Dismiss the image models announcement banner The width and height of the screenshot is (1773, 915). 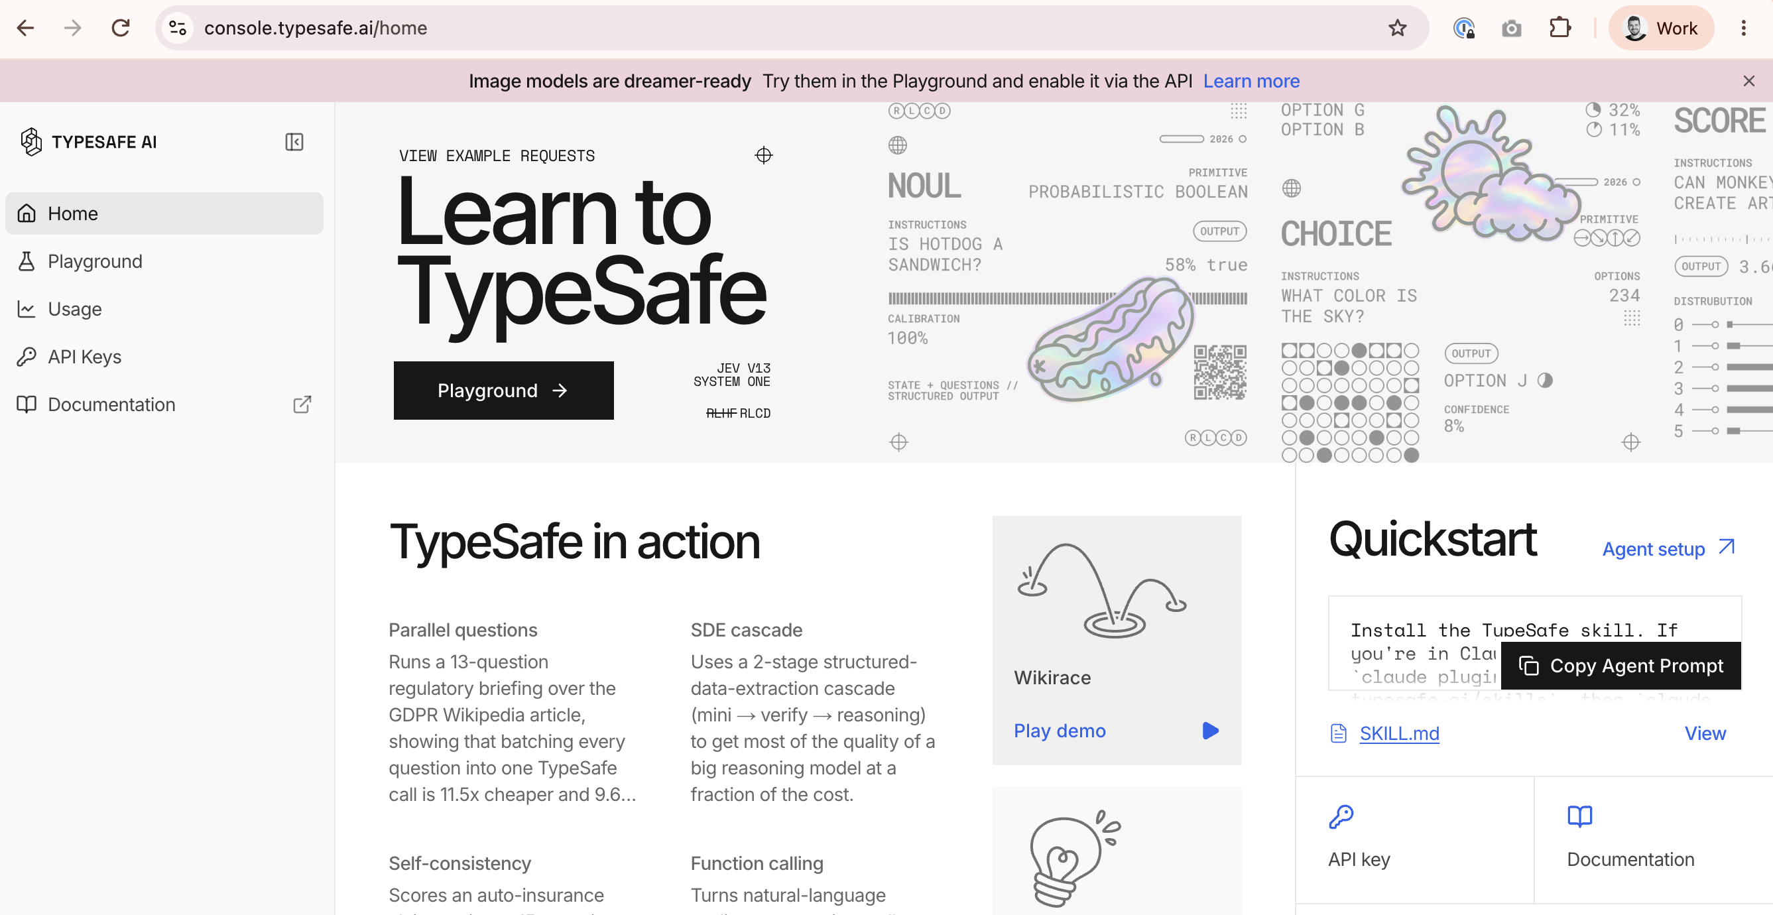click(x=1748, y=82)
